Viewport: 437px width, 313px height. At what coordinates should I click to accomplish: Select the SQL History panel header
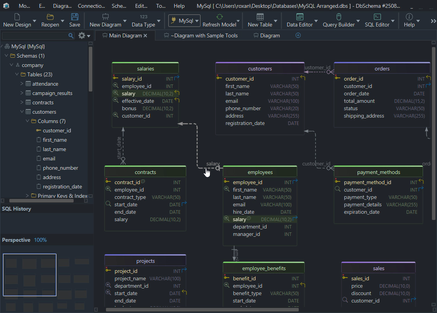tap(17, 209)
